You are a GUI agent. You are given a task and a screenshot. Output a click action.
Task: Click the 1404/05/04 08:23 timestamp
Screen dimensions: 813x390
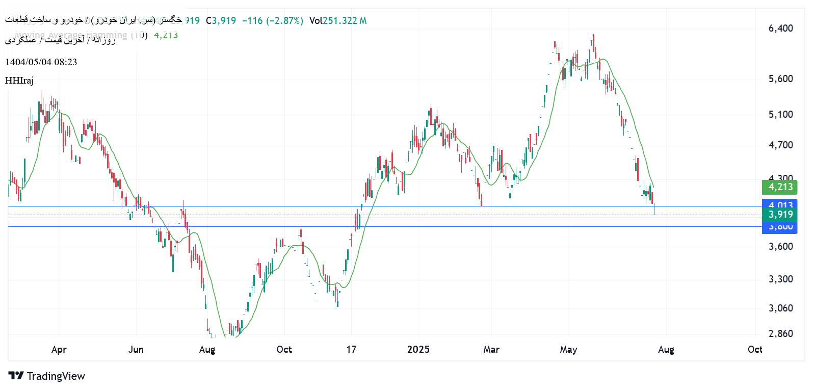pos(41,62)
